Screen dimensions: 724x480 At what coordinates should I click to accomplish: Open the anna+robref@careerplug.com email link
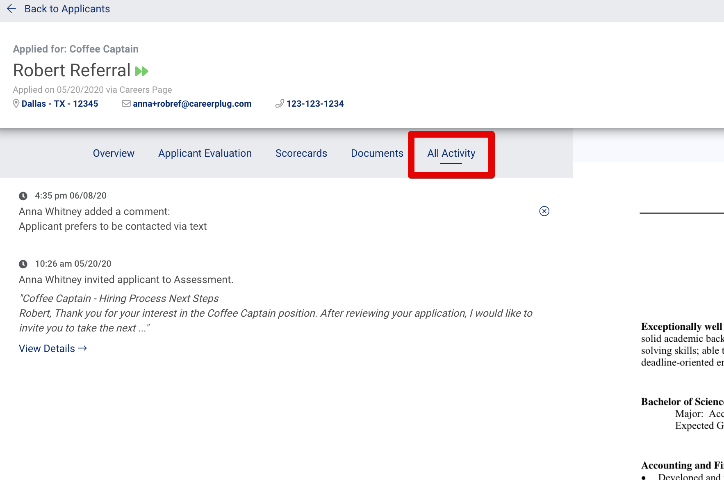pos(192,103)
